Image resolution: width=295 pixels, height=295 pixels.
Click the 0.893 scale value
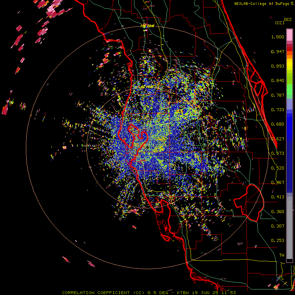[x=278, y=66]
